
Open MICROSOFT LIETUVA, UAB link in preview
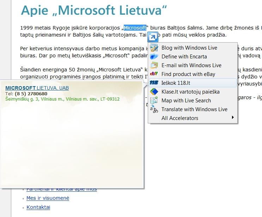[x=37, y=88]
